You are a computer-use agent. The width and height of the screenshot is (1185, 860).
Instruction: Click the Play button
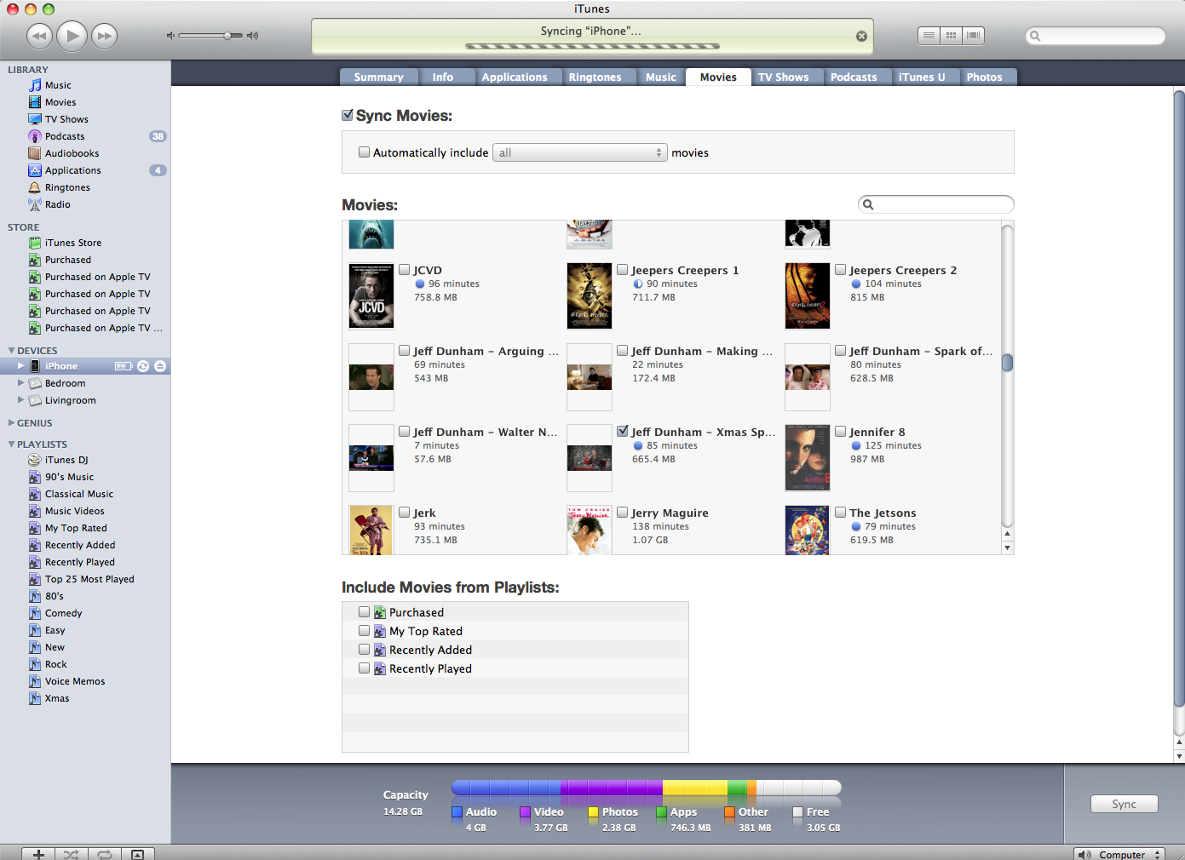[x=72, y=35]
